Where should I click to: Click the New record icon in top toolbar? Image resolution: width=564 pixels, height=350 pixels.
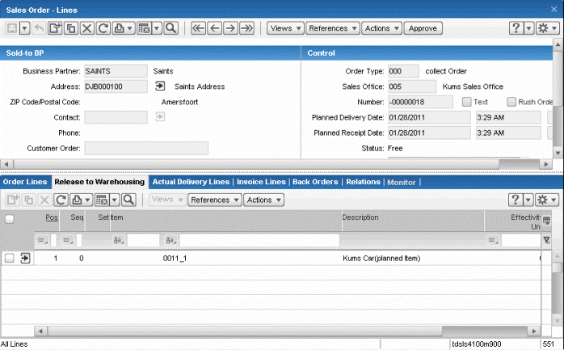click(x=55, y=27)
